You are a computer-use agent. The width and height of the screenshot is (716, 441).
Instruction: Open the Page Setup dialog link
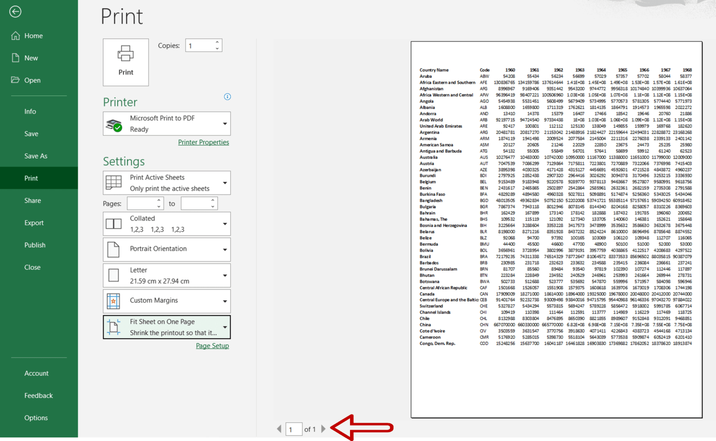(212, 346)
